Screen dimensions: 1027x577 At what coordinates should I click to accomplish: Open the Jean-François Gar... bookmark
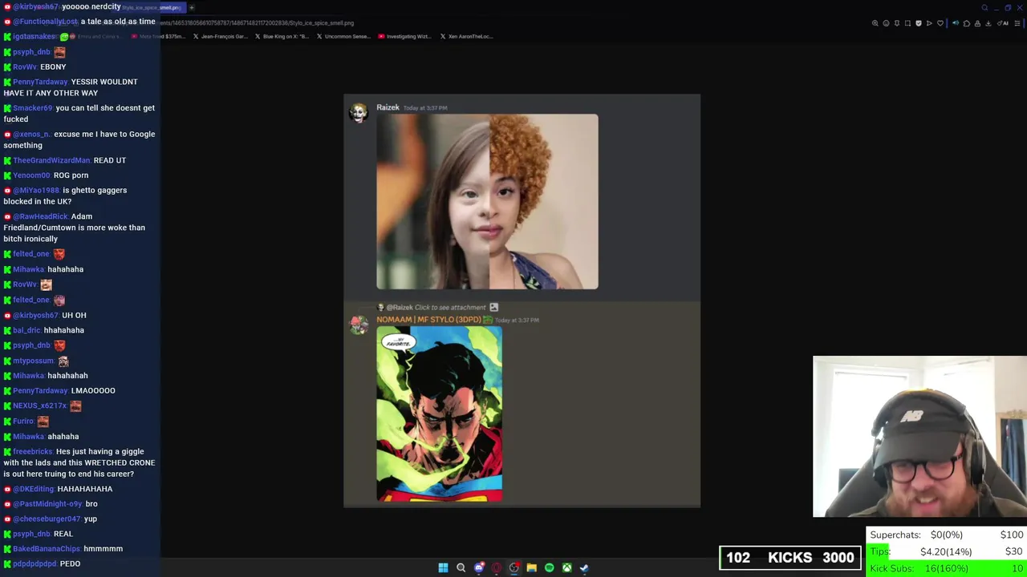point(221,36)
